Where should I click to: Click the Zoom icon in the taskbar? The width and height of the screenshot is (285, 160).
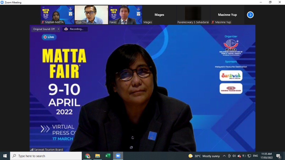click(118, 156)
